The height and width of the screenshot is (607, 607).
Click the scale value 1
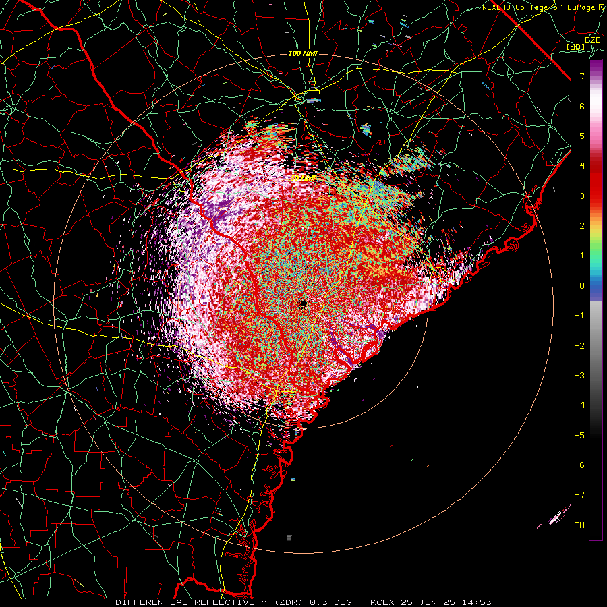(582, 256)
